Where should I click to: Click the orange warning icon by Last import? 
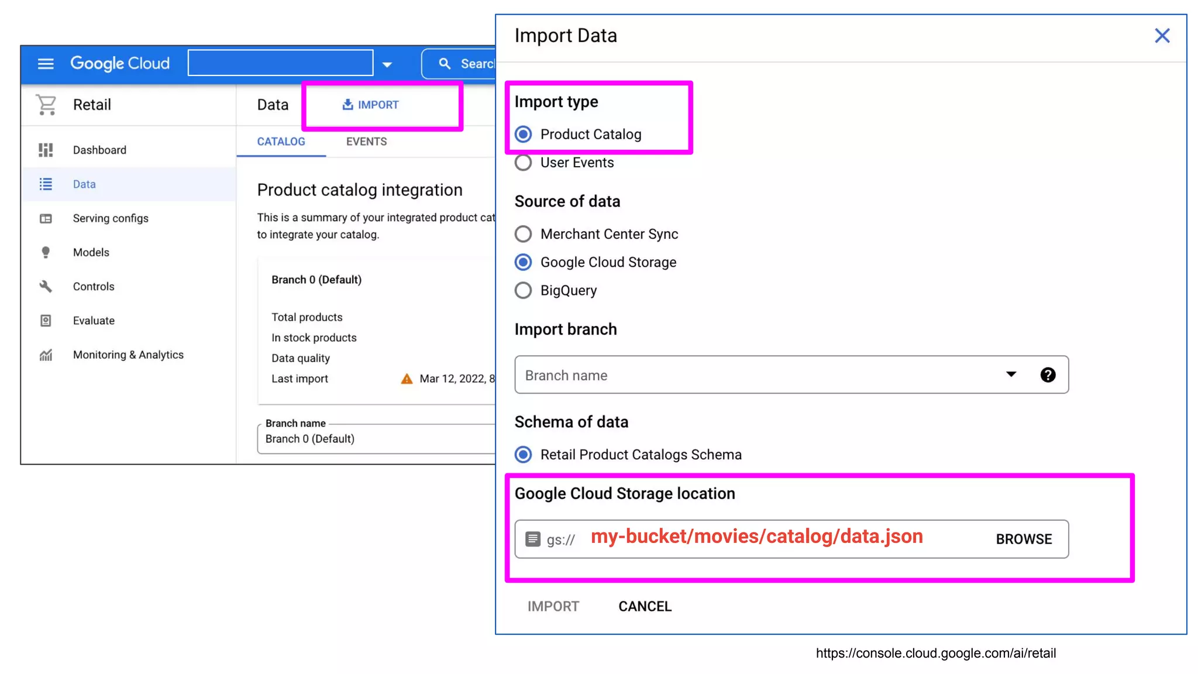click(x=407, y=379)
